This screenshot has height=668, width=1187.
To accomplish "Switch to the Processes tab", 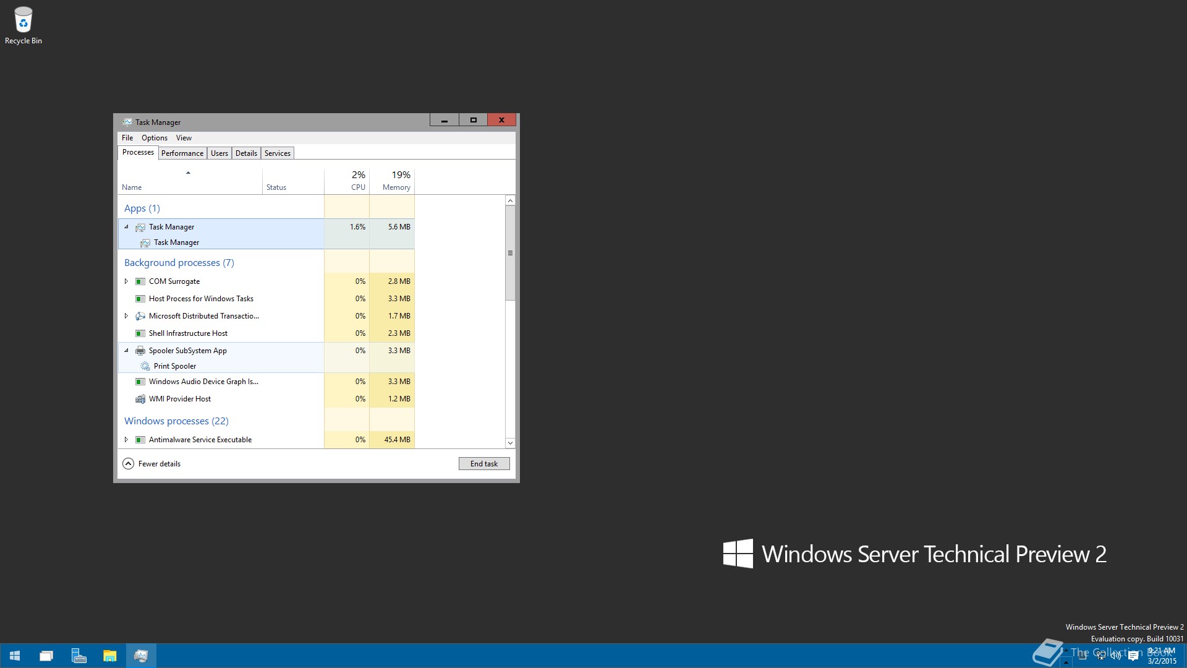I will [138, 152].
